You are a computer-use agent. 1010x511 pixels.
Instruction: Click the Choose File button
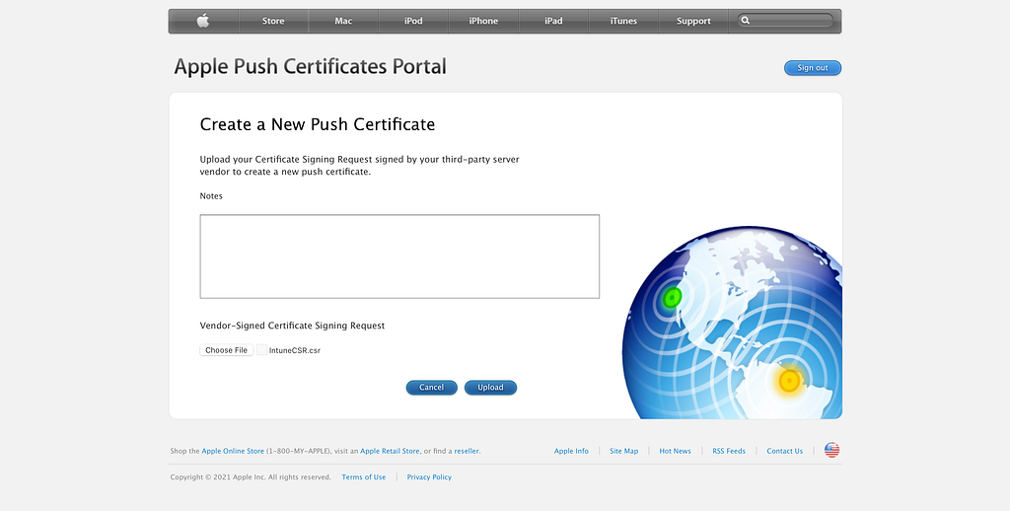coord(226,350)
